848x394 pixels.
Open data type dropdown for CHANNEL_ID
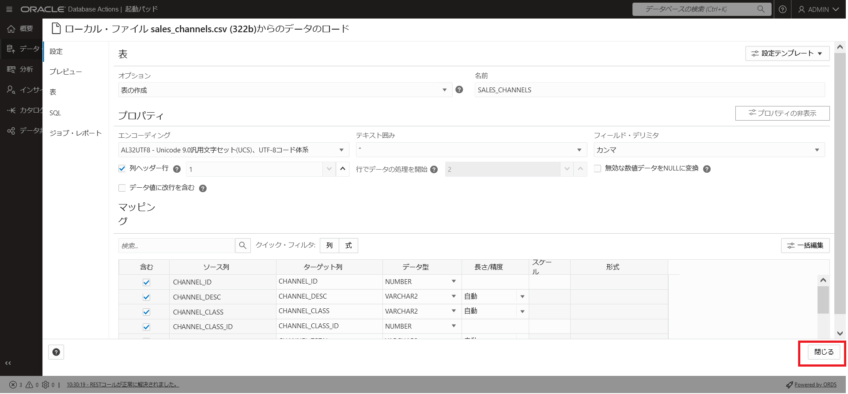point(454,282)
